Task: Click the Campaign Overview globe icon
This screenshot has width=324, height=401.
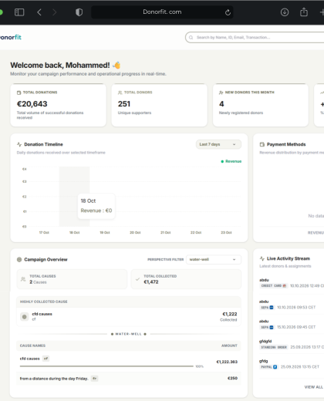Action: 19,260
